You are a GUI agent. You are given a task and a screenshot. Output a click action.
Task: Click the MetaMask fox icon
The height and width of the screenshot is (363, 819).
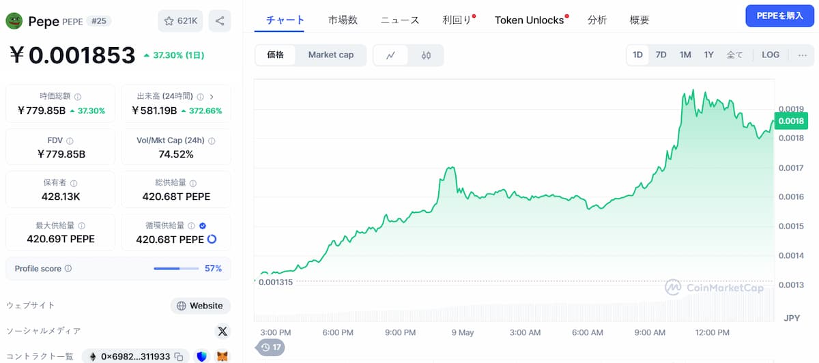coord(222,356)
